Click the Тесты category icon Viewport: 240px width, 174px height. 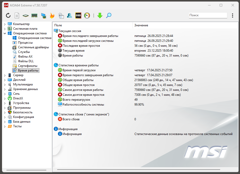(x=10, y=126)
